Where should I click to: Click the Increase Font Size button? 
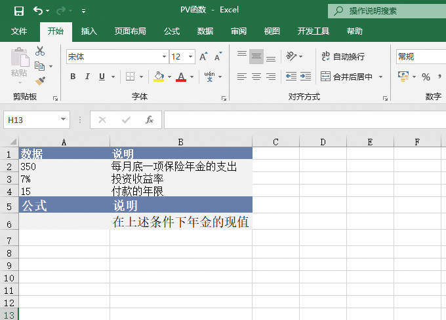point(204,57)
